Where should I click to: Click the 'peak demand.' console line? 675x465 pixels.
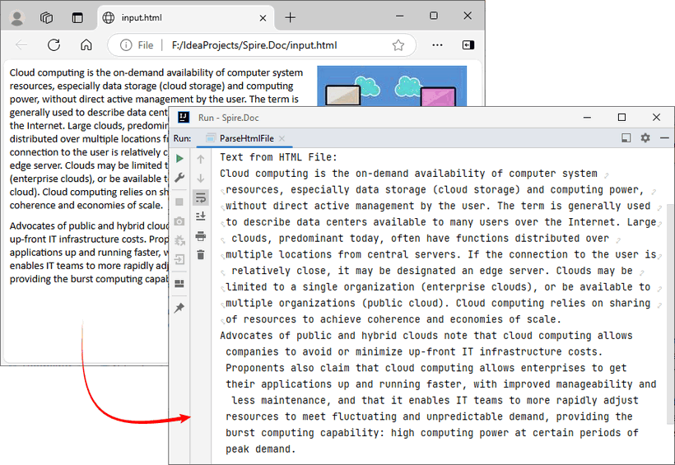coord(261,449)
